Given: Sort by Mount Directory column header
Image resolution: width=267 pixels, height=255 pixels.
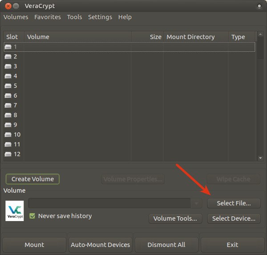Looking at the screenshot, I should [196, 37].
